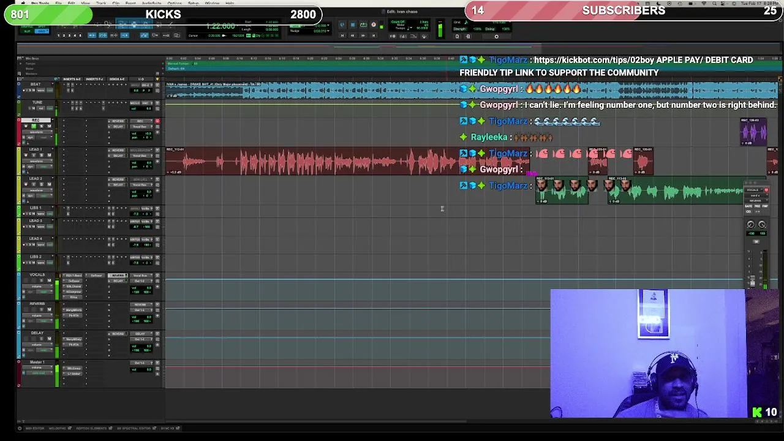The width and height of the screenshot is (784, 441).
Task: Click the fader in floating output window
Action: coord(753,281)
